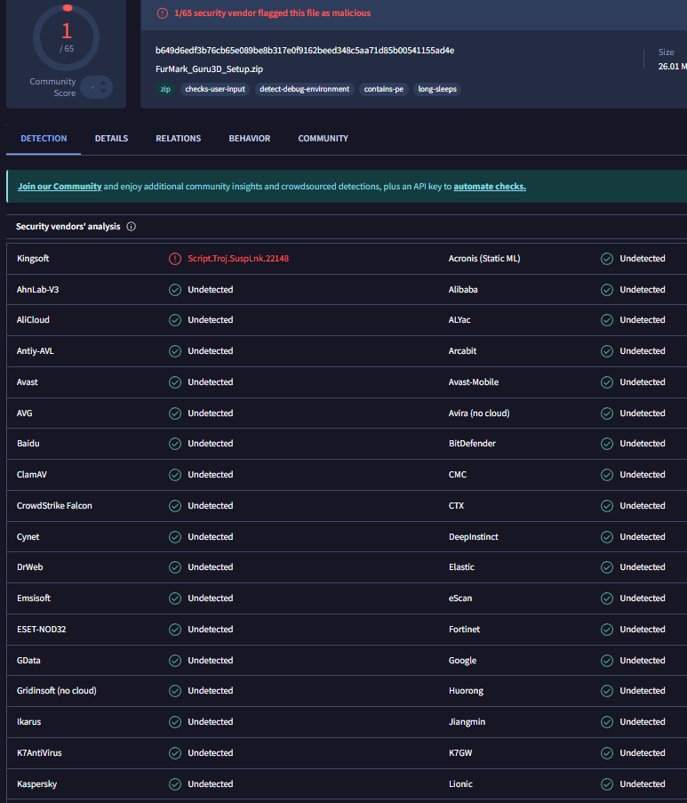Click the Jiangmin vendor name
This screenshot has height=803, width=687.
tap(467, 722)
